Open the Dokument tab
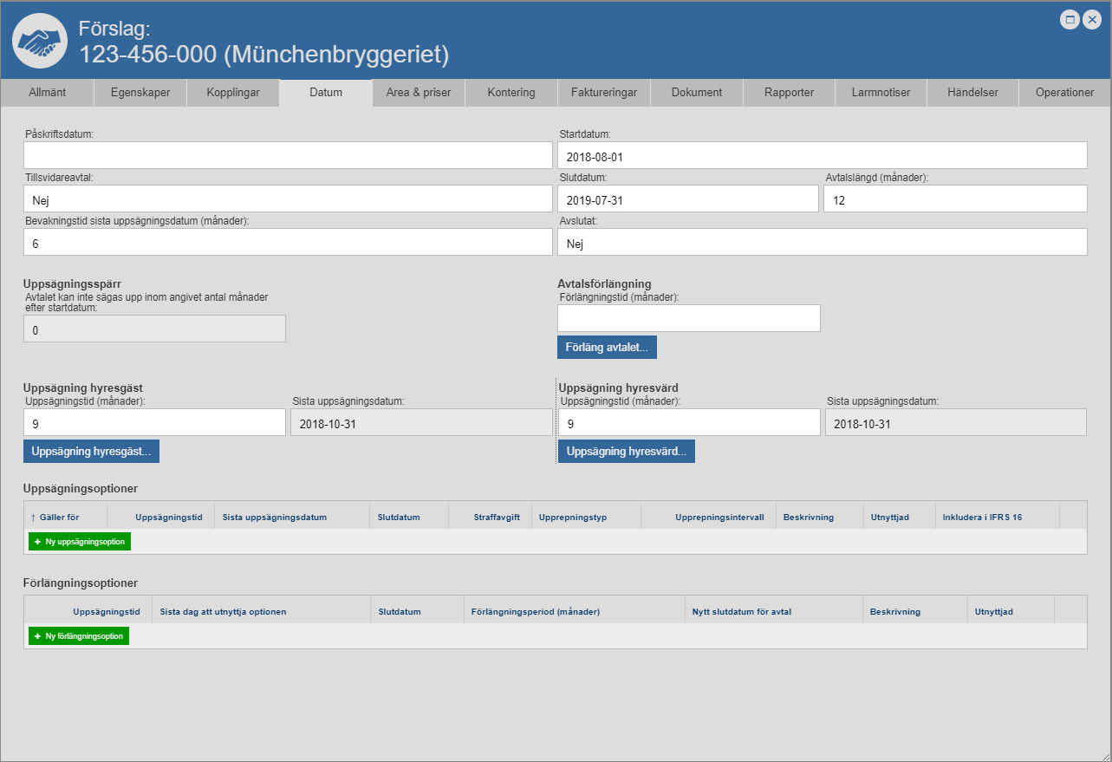 [697, 93]
